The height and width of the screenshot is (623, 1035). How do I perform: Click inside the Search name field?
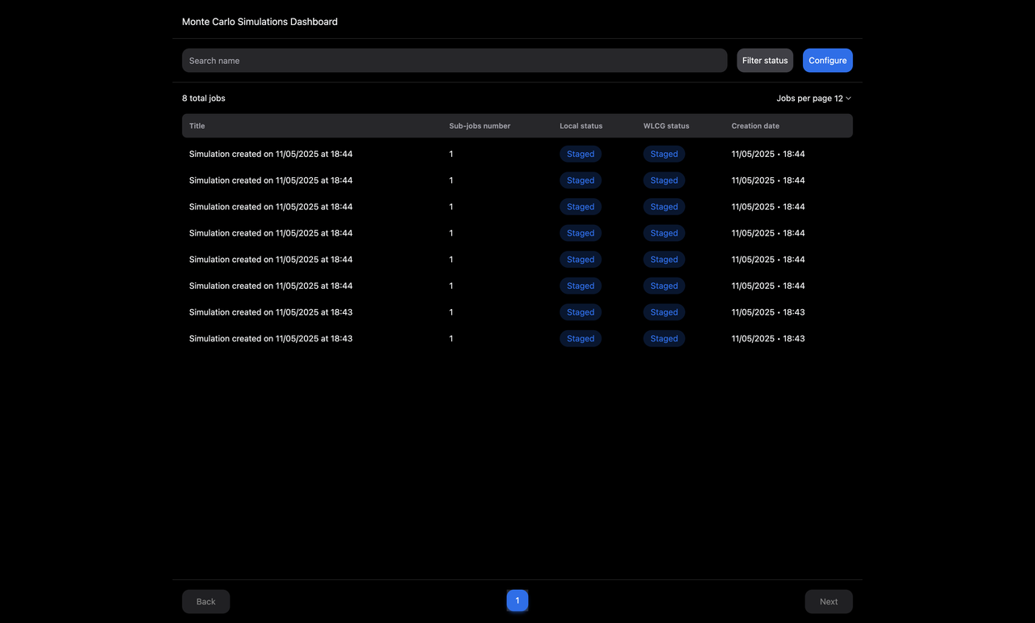point(454,60)
